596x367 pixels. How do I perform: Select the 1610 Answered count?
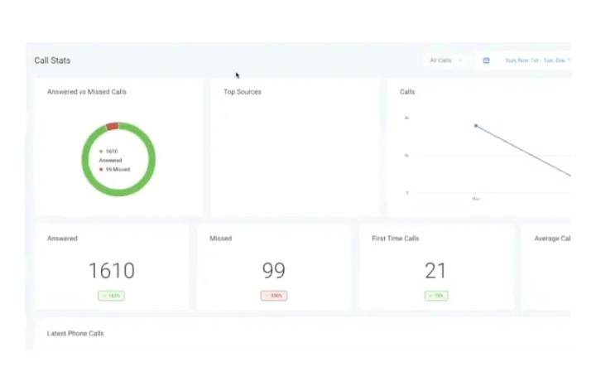[111, 270]
